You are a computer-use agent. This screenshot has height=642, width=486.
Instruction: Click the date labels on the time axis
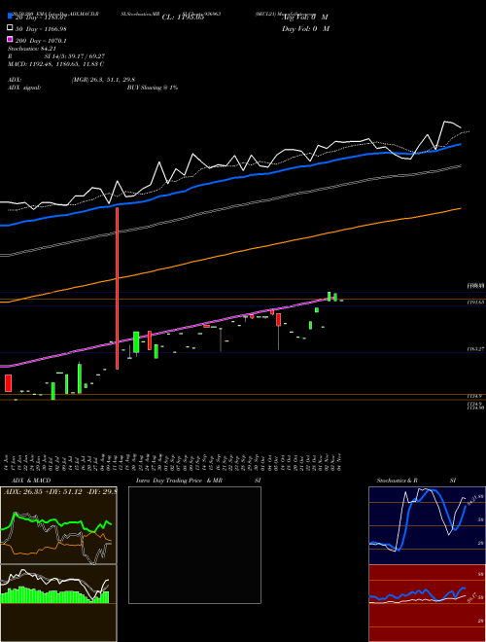pyautogui.click(x=173, y=461)
